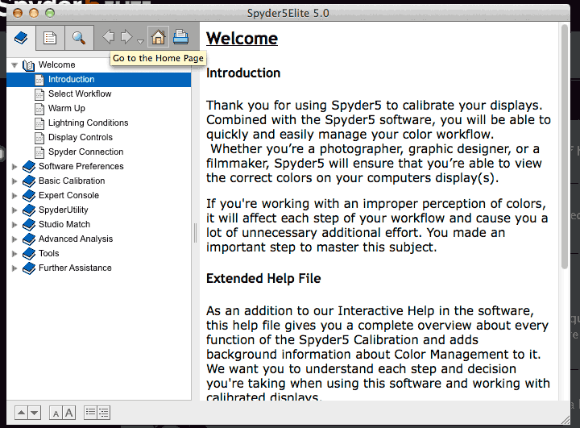Click the Basic Calibration book icon
The image size is (580, 428).
coord(29,181)
